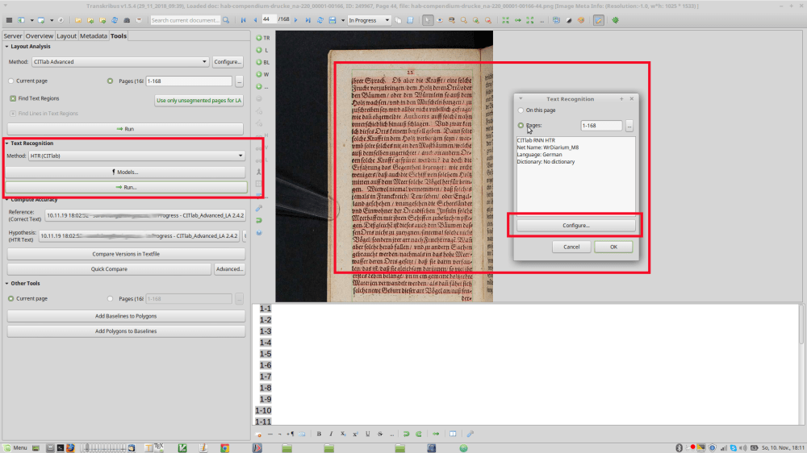Select the 'On this page' radio button
Viewport: 807px width, 453px height.
coord(521,110)
